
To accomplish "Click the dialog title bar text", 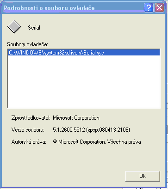I will pyautogui.click(x=49, y=8).
